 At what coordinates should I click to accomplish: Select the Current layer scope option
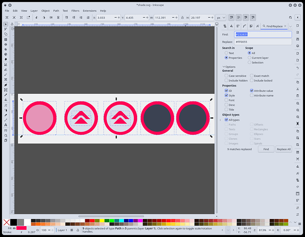click(x=249, y=58)
